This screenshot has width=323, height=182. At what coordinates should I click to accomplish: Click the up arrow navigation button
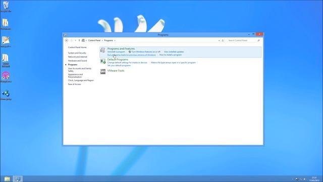click(x=79, y=40)
